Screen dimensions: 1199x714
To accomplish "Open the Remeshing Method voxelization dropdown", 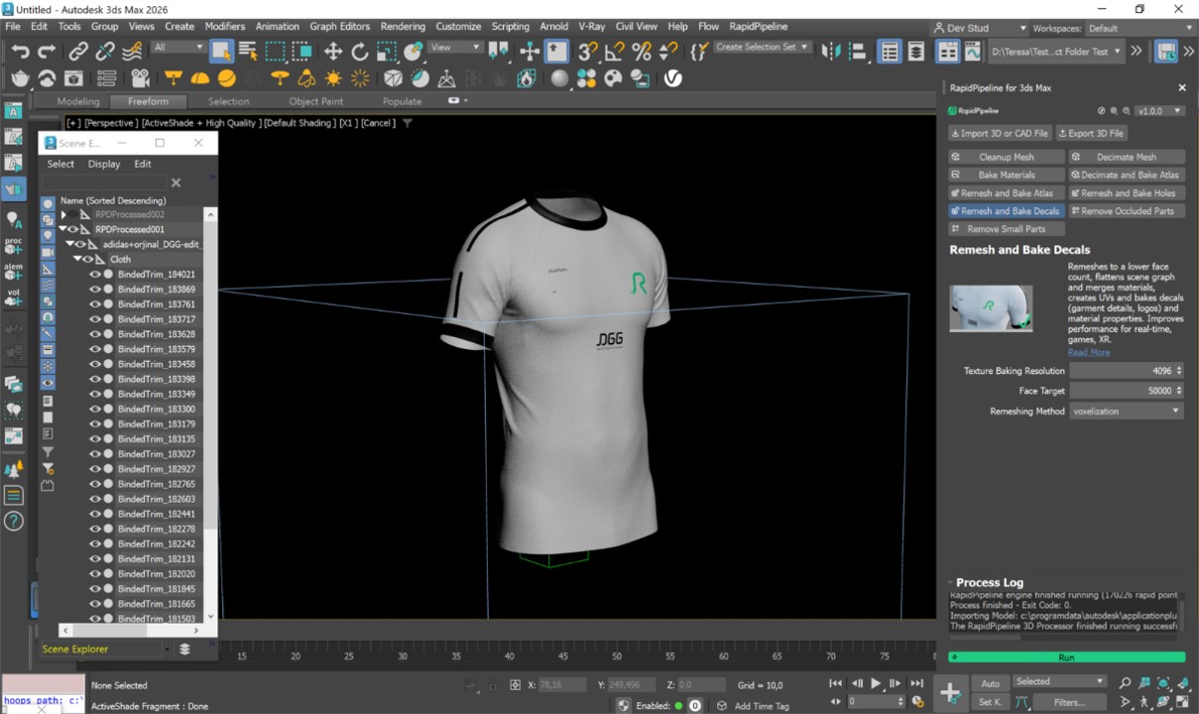I will click(x=1126, y=411).
